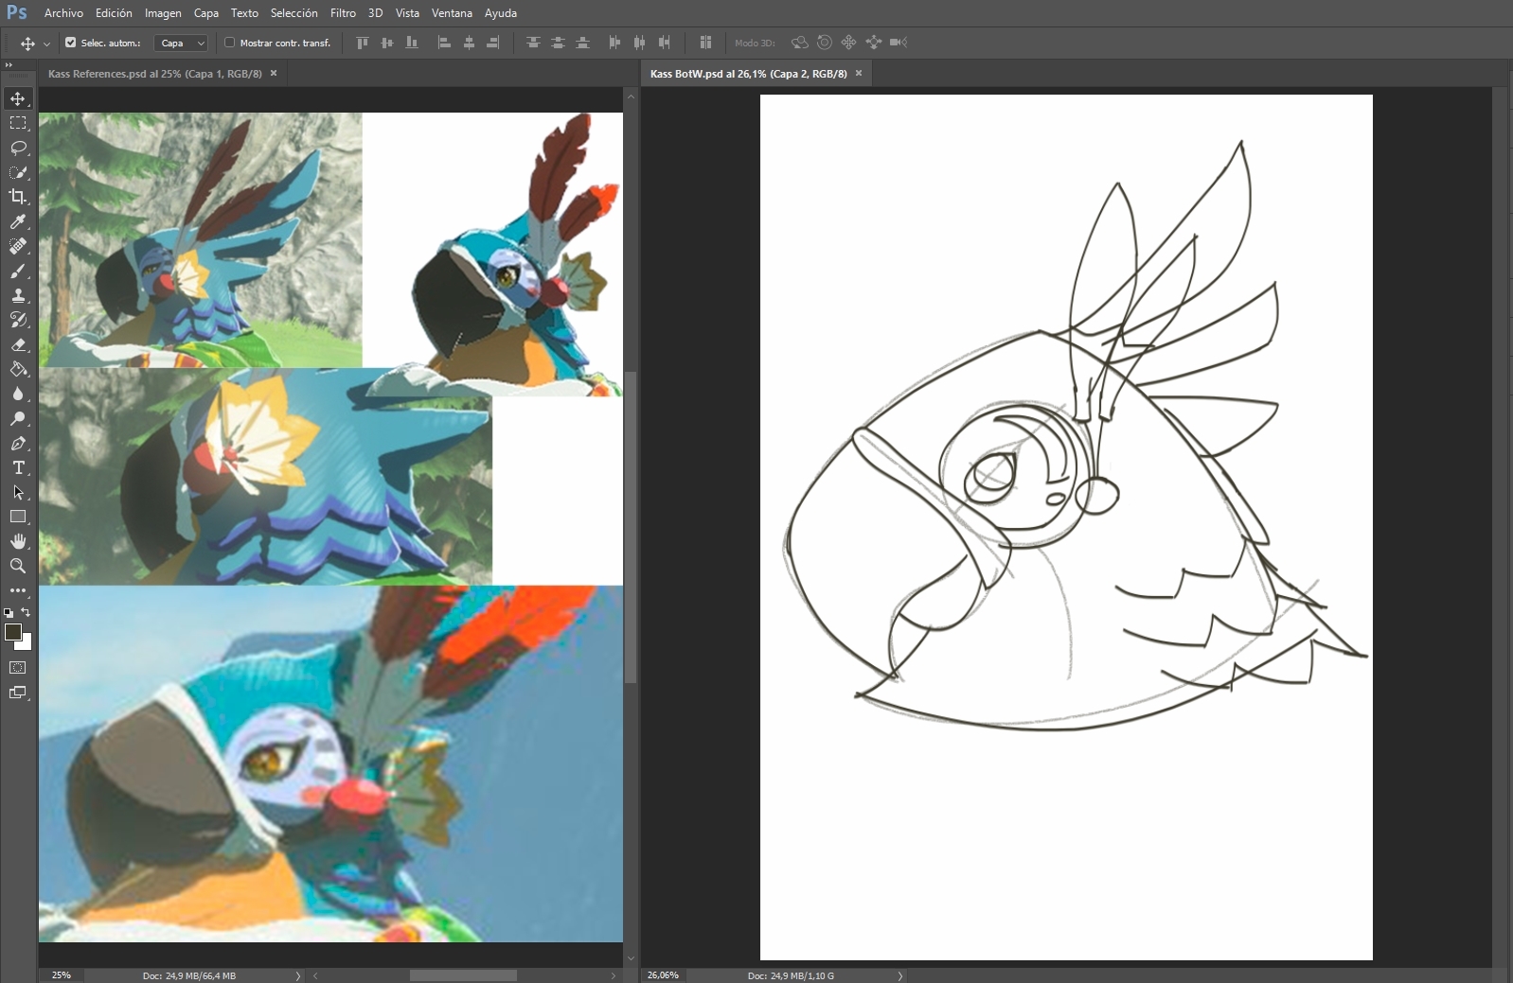Align right edges of layers
The width and height of the screenshot is (1513, 983).
point(492,43)
